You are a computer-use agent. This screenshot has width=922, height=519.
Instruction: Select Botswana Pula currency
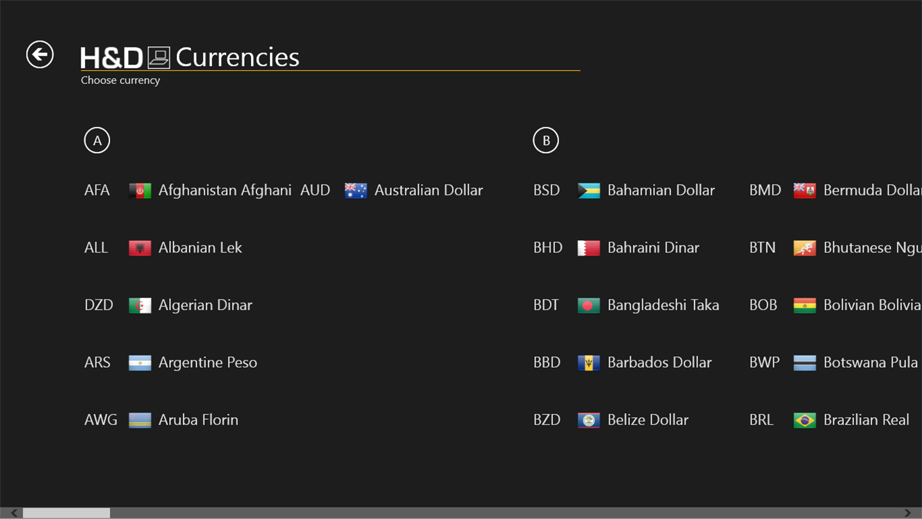pos(870,363)
